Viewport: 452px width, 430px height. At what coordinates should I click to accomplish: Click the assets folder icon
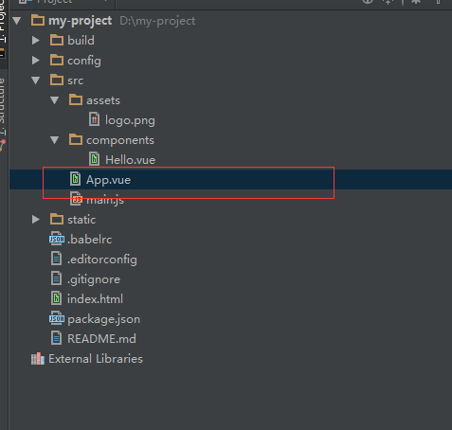(76, 99)
